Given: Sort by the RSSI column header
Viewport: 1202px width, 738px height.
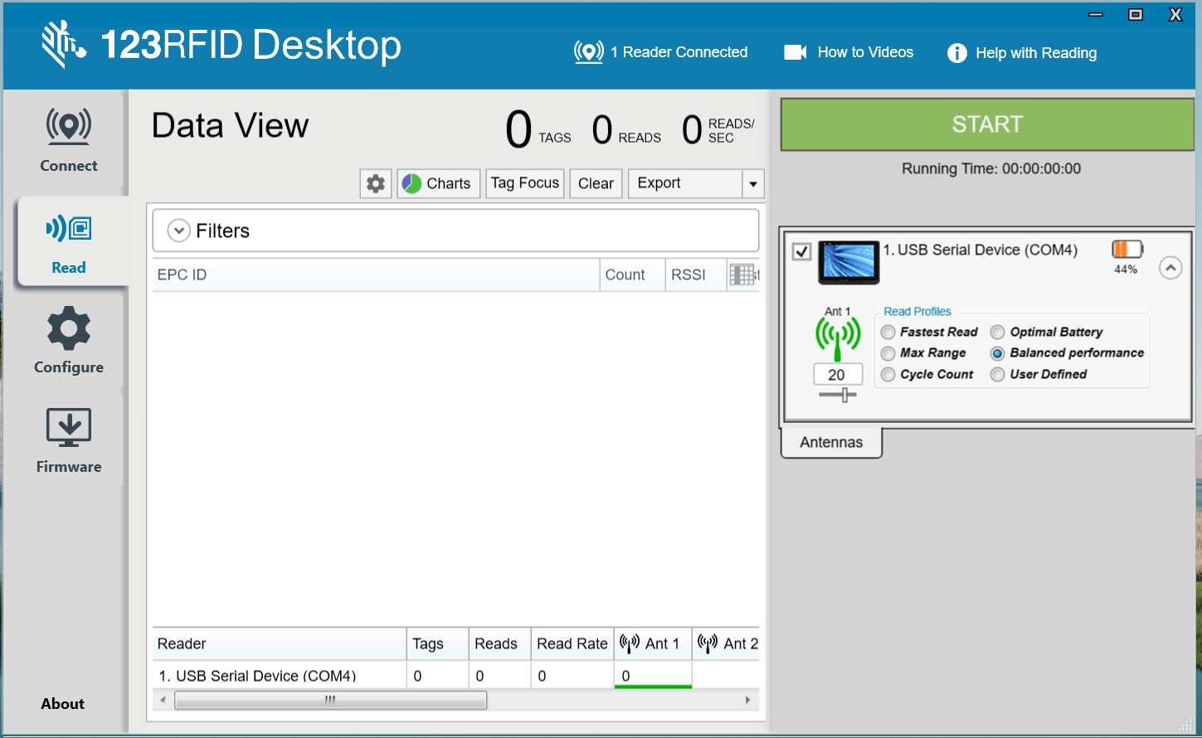Looking at the screenshot, I should coord(695,274).
